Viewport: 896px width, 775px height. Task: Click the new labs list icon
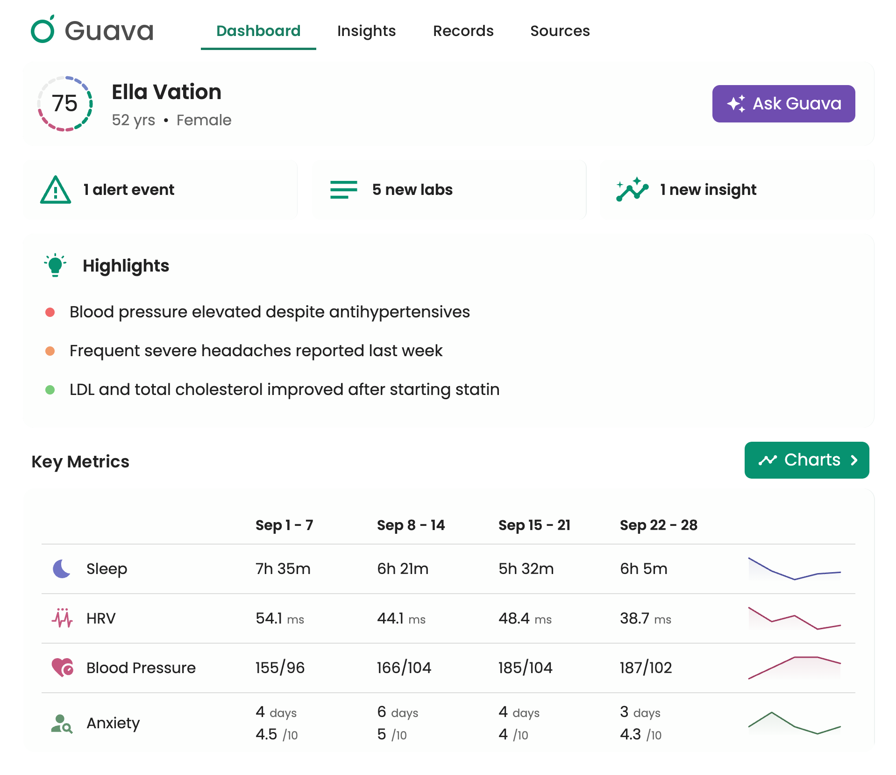[343, 190]
